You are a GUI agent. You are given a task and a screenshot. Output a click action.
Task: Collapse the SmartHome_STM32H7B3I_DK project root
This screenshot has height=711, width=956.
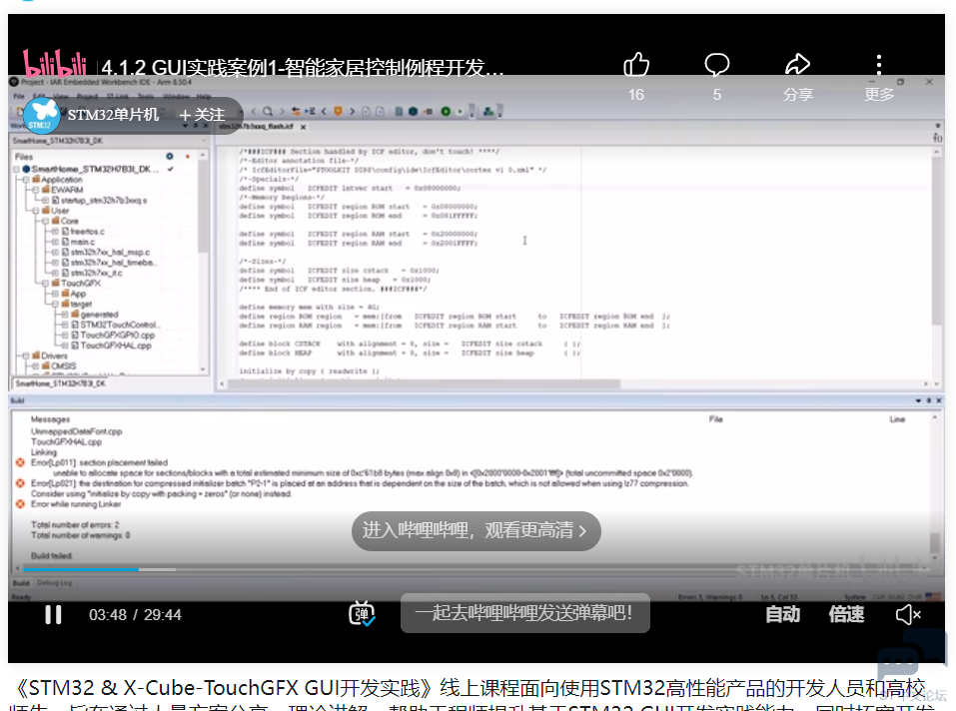(16, 170)
